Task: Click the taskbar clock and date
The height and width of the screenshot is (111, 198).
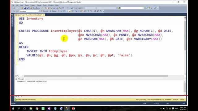Action: coord(183,109)
